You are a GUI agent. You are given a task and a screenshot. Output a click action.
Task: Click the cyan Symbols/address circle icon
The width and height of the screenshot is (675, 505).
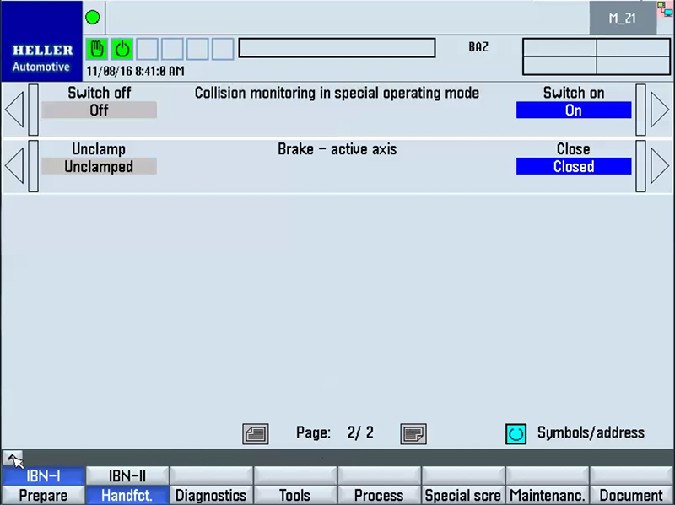point(516,433)
